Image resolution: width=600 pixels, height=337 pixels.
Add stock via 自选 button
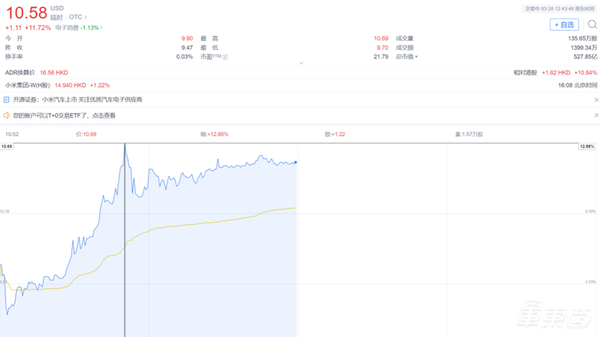click(563, 25)
